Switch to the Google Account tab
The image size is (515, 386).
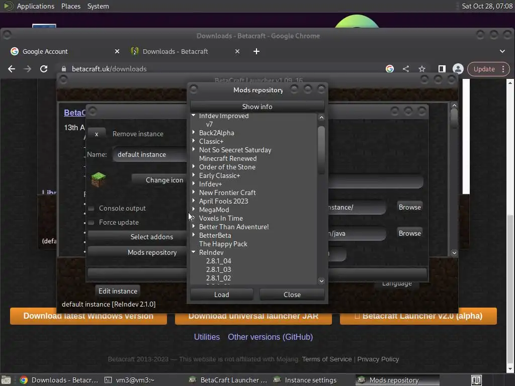click(45, 52)
